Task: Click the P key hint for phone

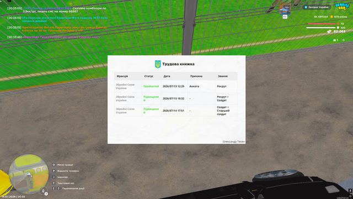Action: coord(54,171)
